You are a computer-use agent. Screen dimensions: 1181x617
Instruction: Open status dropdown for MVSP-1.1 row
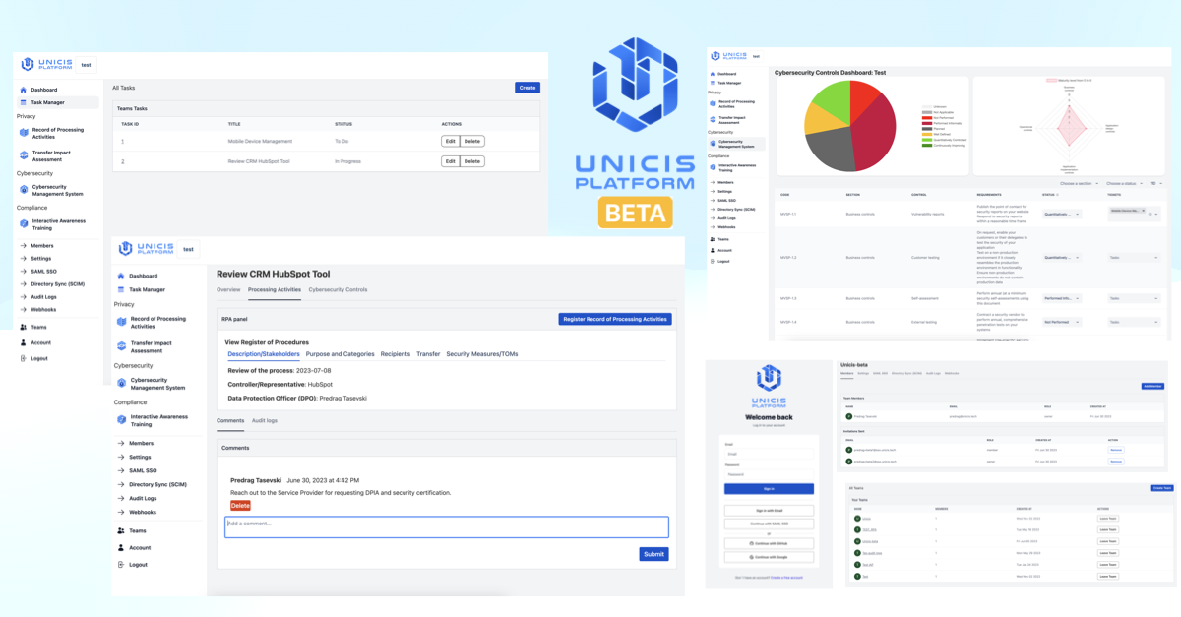click(x=1061, y=214)
